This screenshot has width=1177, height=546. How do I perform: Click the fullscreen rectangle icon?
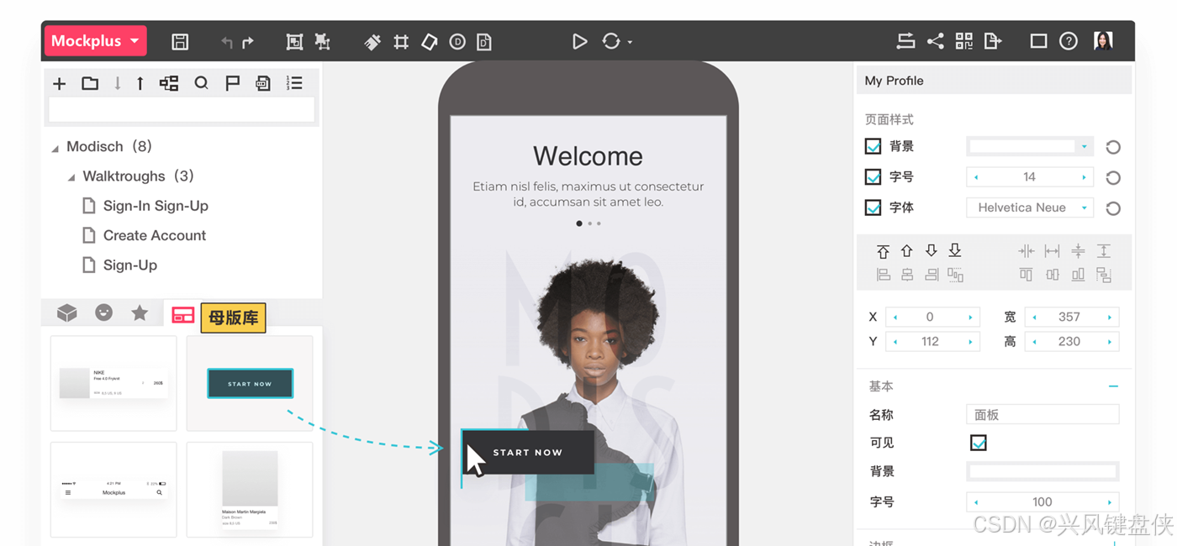(x=1039, y=41)
